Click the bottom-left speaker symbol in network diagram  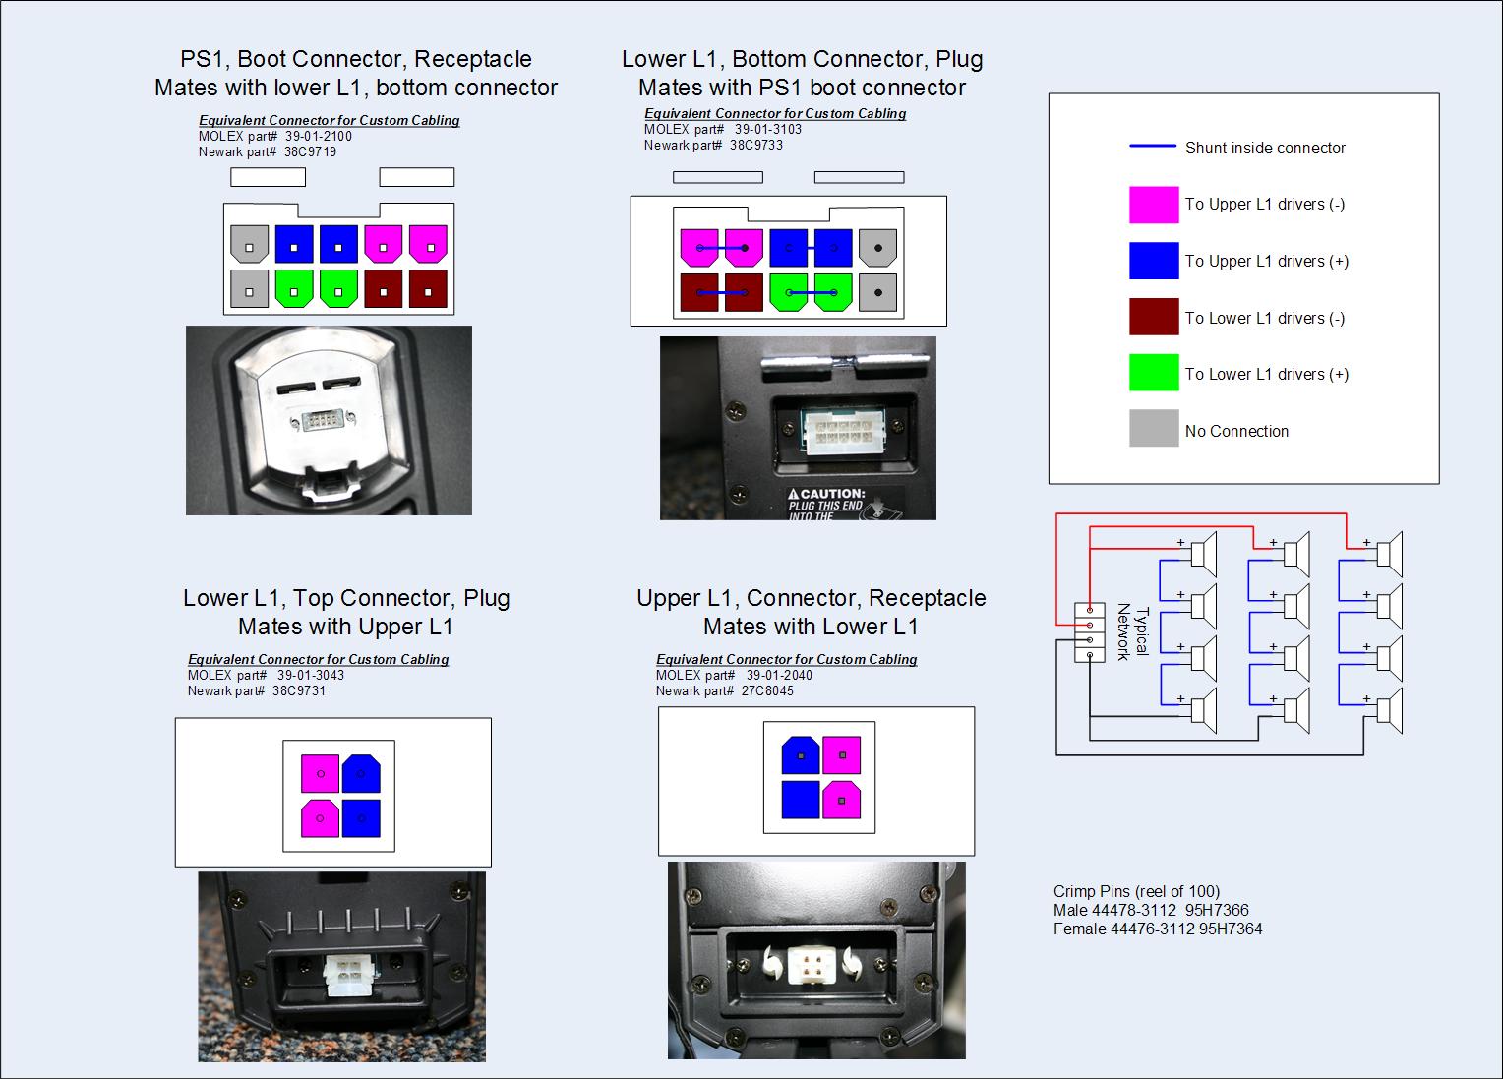click(x=1203, y=710)
